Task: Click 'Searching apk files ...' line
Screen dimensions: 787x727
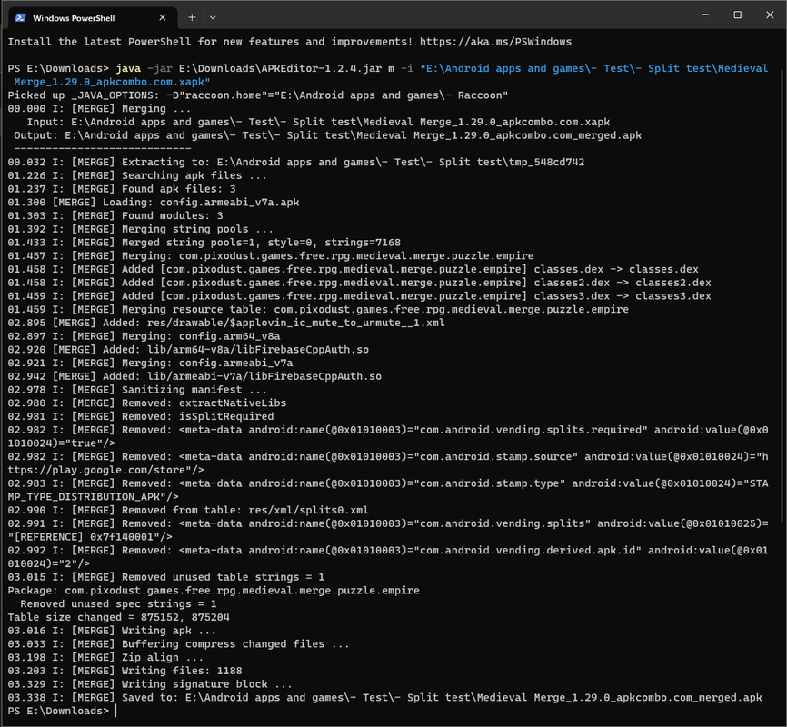Action: [x=137, y=175]
